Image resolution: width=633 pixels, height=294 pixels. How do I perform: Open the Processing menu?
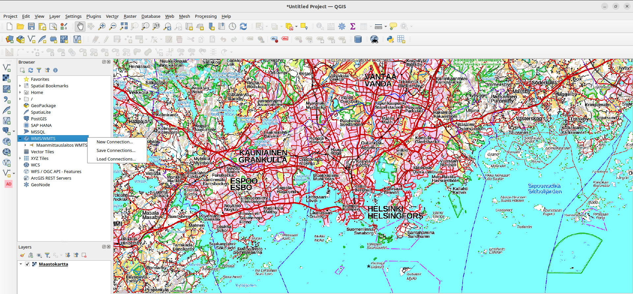coord(206,16)
